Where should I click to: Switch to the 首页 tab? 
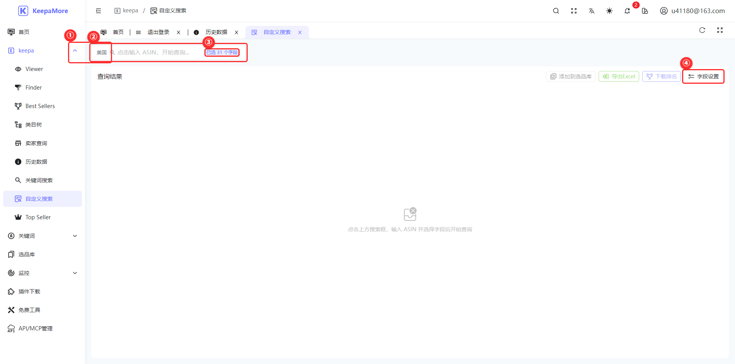pos(112,32)
